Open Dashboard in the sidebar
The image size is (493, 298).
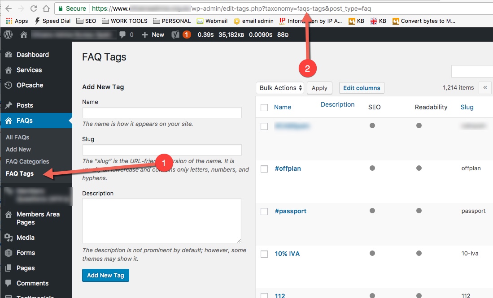pos(33,55)
